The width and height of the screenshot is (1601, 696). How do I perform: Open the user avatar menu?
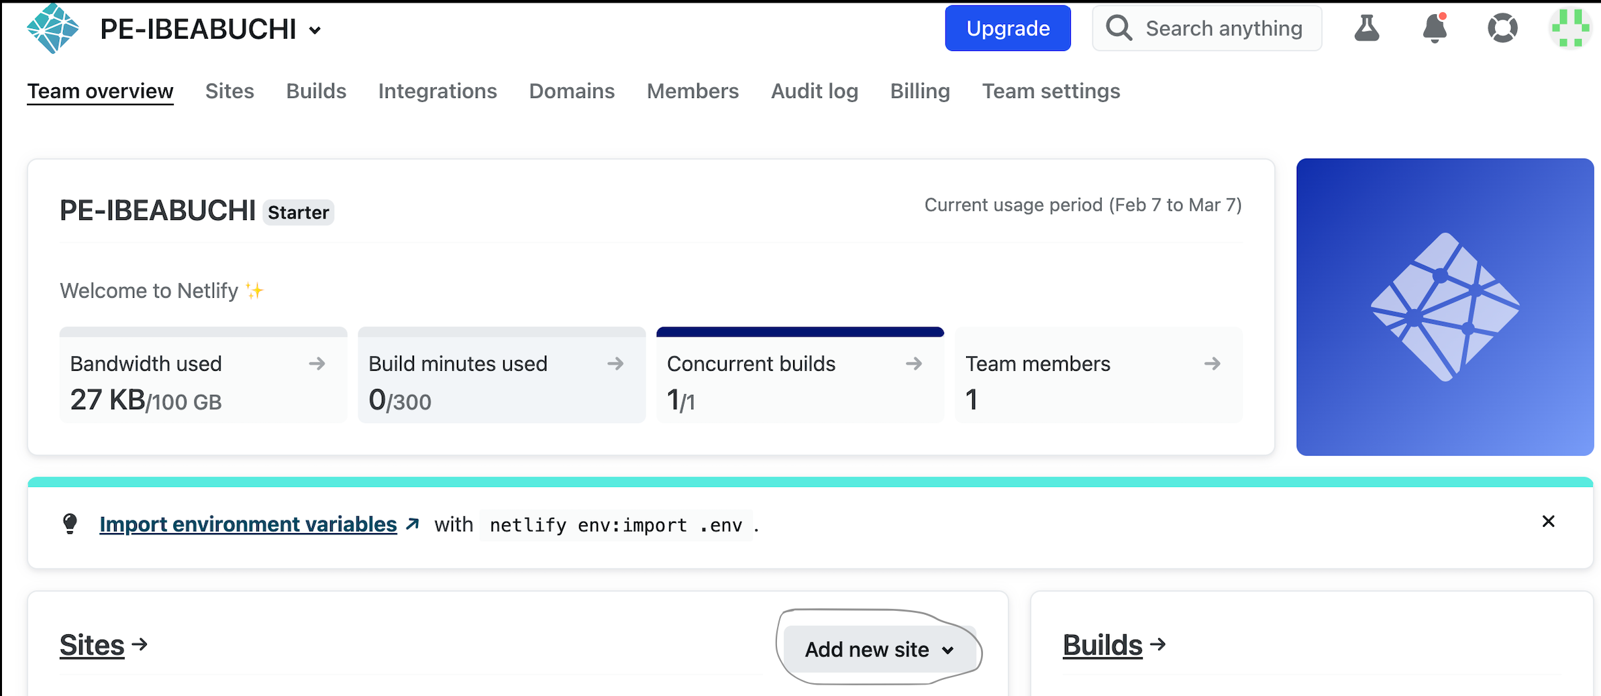pos(1570,28)
